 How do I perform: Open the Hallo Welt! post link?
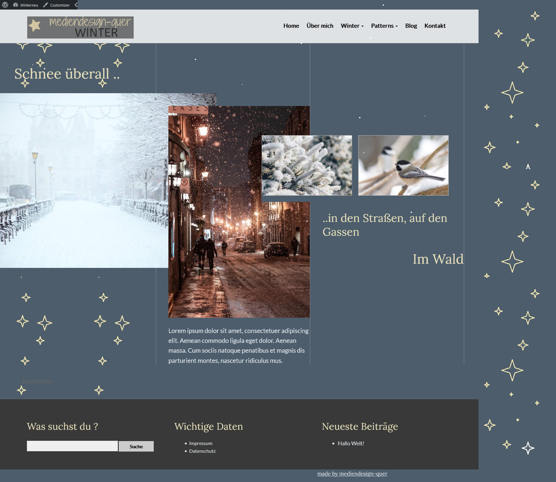(x=351, y=443)
